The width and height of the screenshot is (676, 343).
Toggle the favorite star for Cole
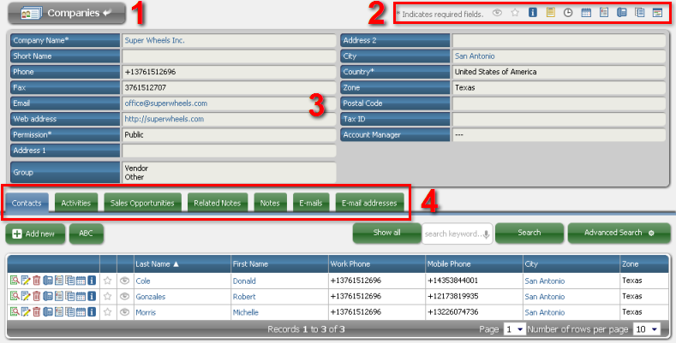pos(108,280)
